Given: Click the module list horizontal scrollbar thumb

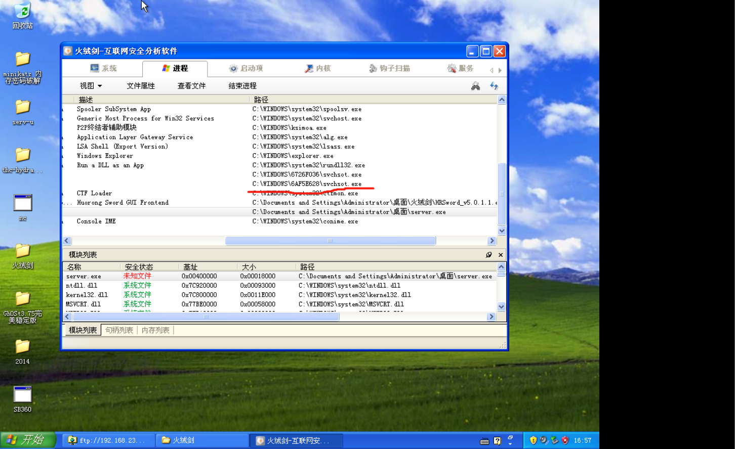Looking at the screenshot, I should pos(206,317).
